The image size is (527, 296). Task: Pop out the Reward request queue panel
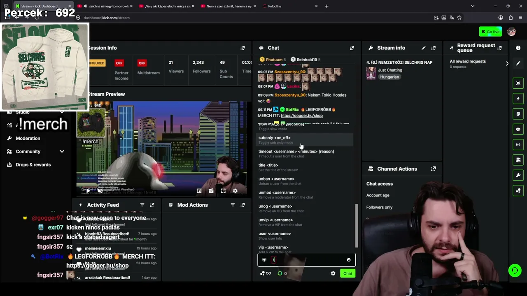coord(499,48)
